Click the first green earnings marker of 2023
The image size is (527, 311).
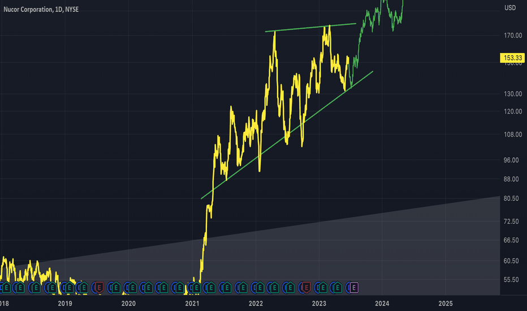(x=323, y=288)
